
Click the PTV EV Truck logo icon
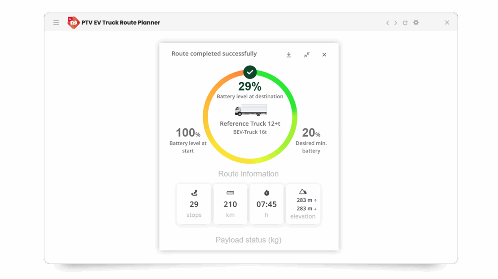tap(73, 22)
